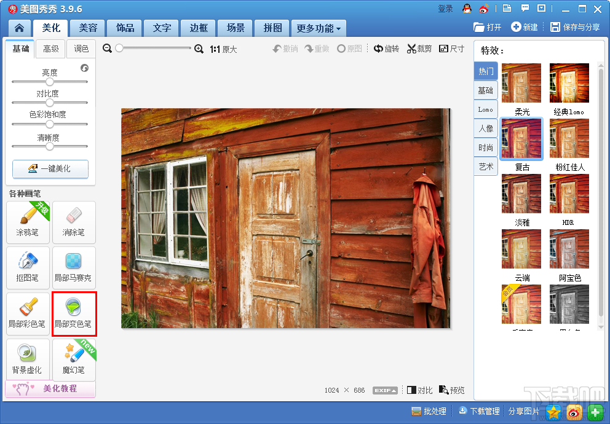Click the 打开 open file button
The width and height of the screenshot is (610, 424).
(488, 27)
